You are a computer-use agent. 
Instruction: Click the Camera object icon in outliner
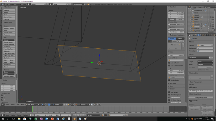(193, 17)
